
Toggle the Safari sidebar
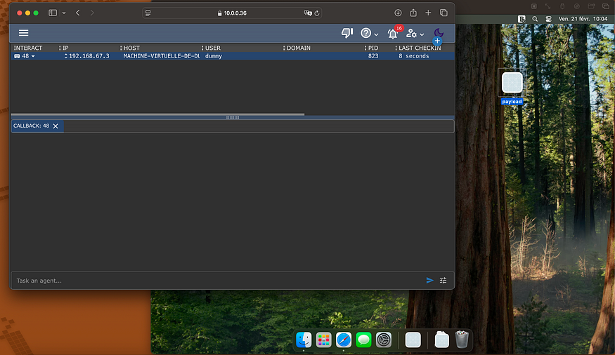pyautogui.click(x=53, y=13)
